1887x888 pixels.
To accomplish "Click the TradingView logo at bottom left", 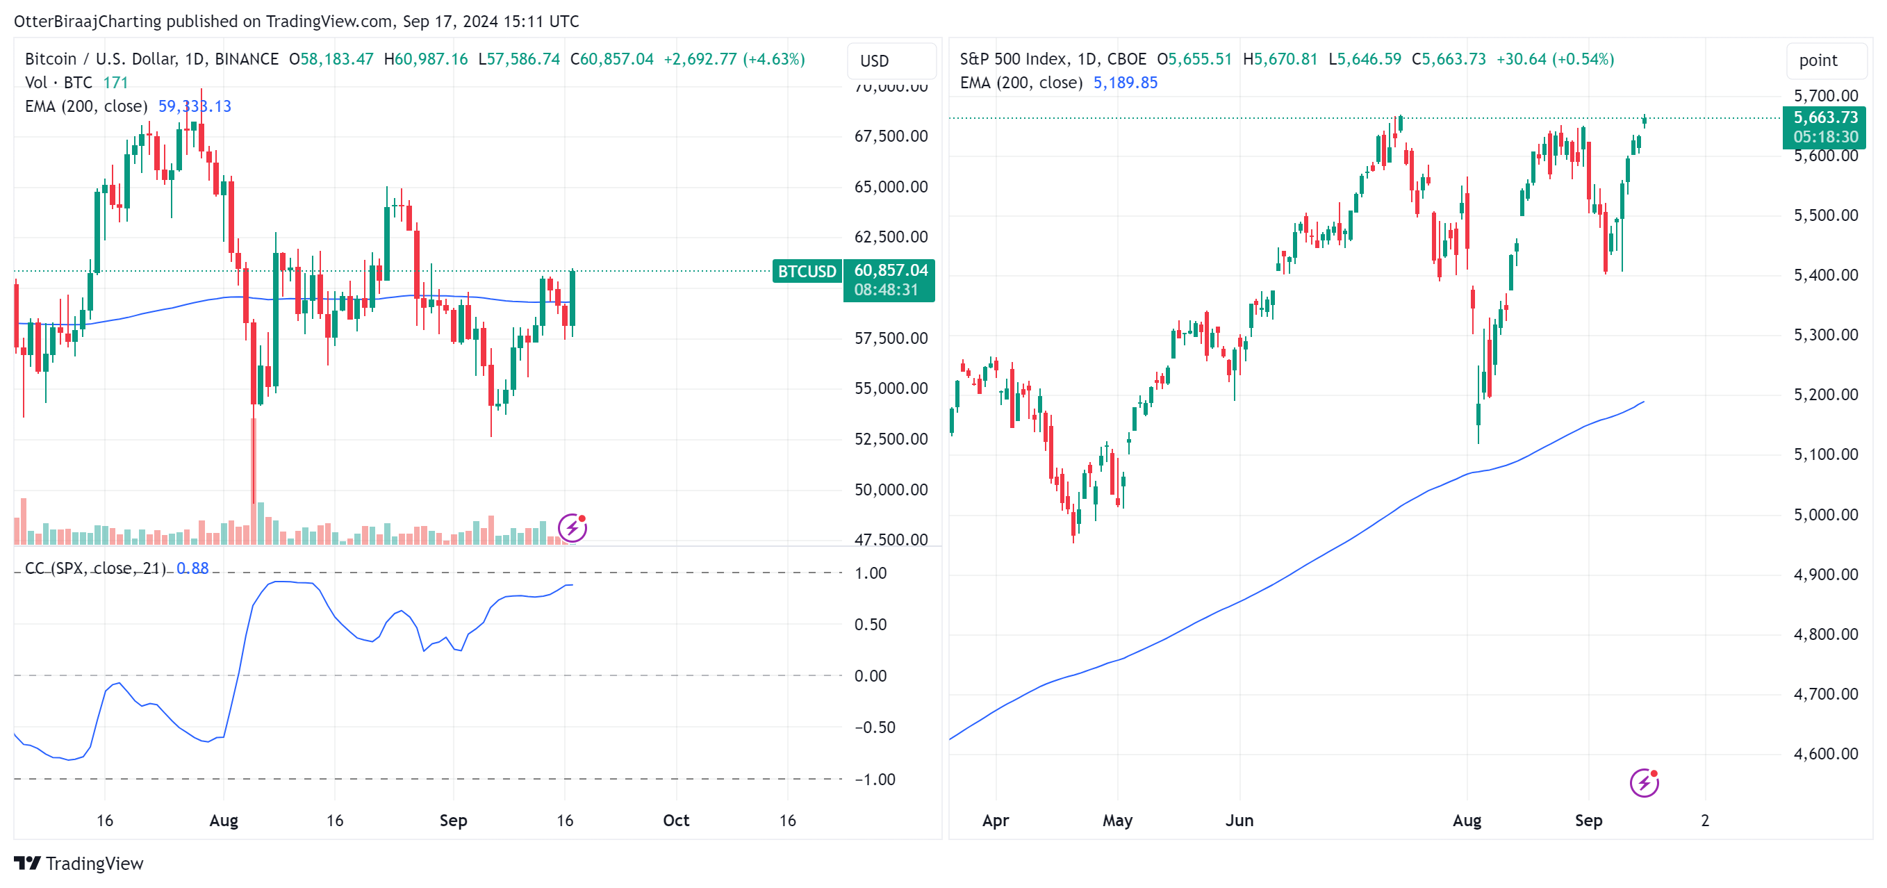I will point(79,863).
